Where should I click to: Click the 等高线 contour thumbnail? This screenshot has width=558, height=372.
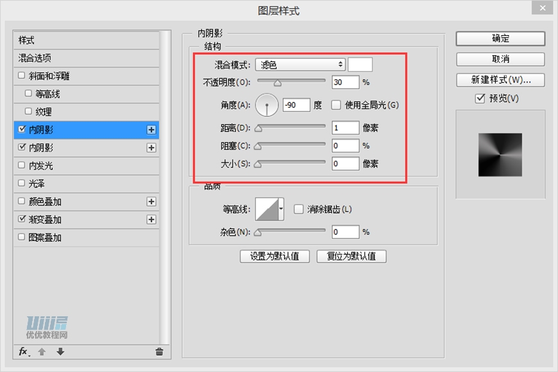click(267, 209)
